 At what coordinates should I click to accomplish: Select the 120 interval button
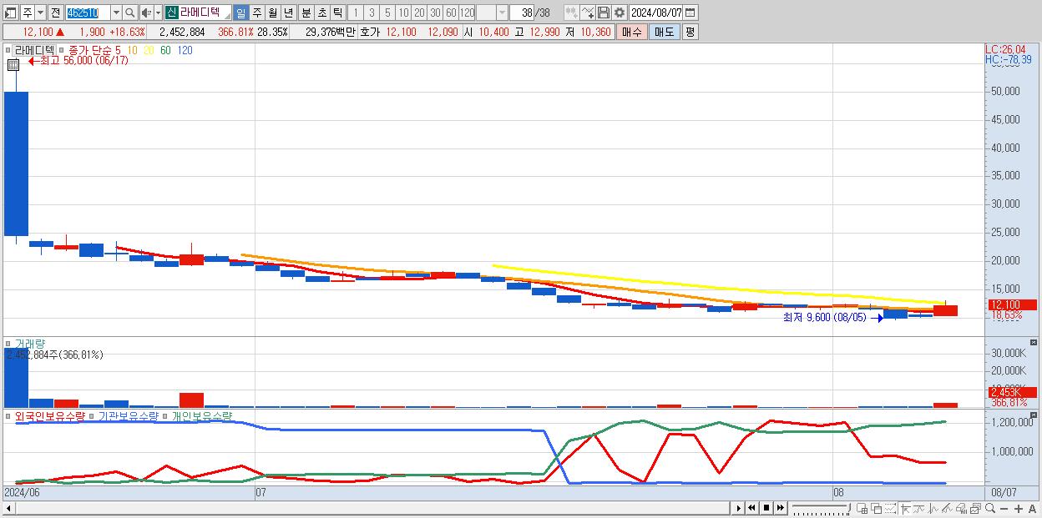click(468, 13)
